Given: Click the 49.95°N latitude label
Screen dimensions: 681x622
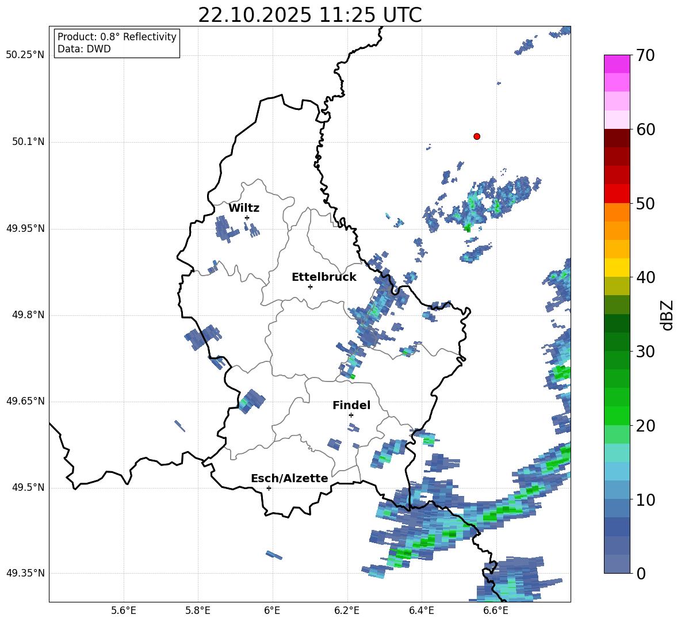Looking at the screenshot, I should [25, 228].
